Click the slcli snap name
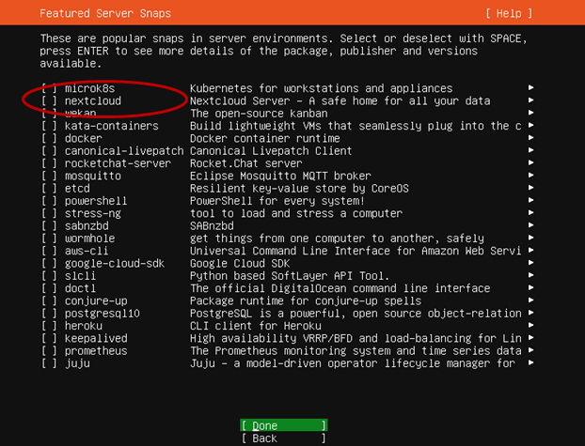The height and width of the screenshot is (446, 585). [x=80, y=276]
